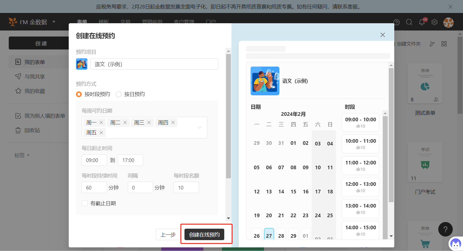The height and width of the screenshot is (251, 463).
Task: Click the 与我共享 paper plane icon
Action: 18,76
